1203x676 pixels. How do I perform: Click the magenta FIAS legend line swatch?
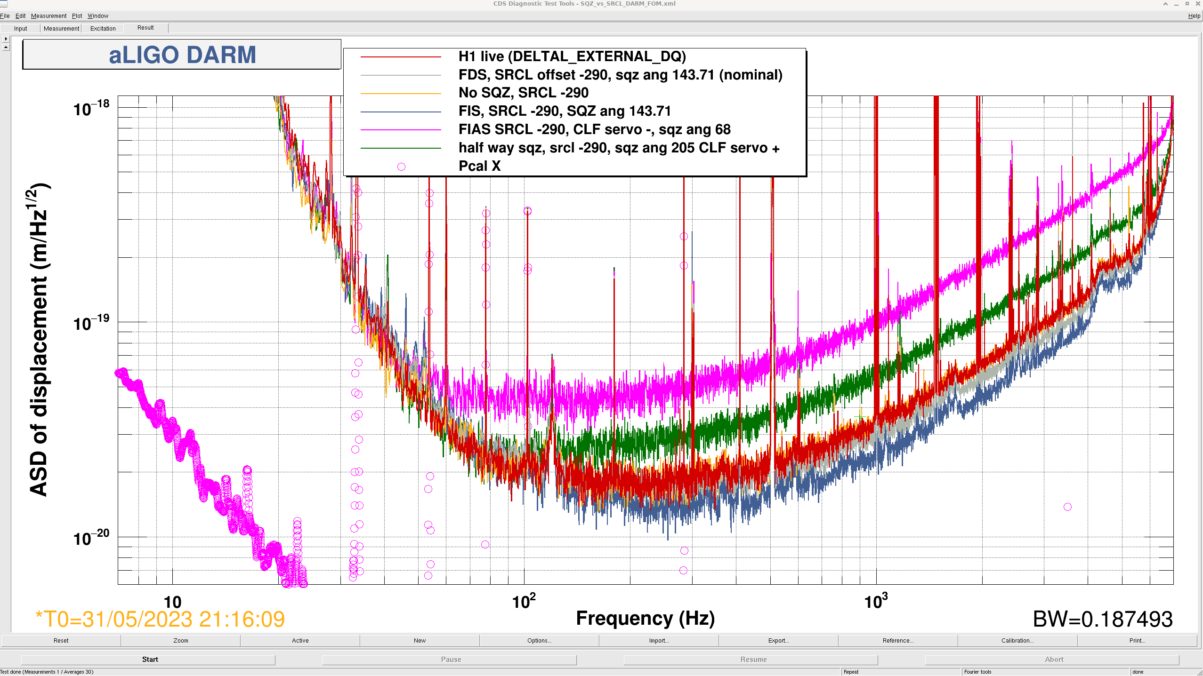click(401, 130)
